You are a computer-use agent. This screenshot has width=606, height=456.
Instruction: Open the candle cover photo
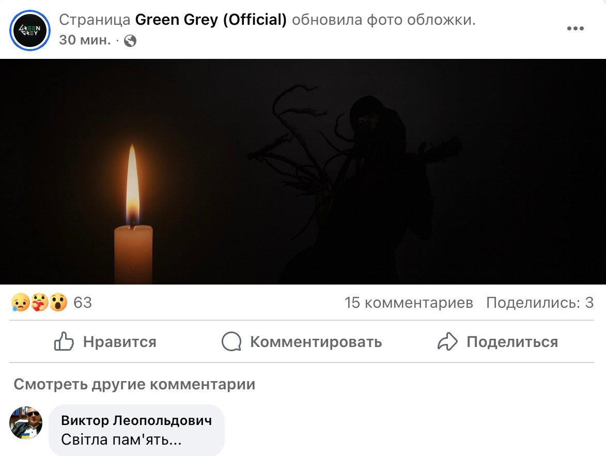point(303,171)
